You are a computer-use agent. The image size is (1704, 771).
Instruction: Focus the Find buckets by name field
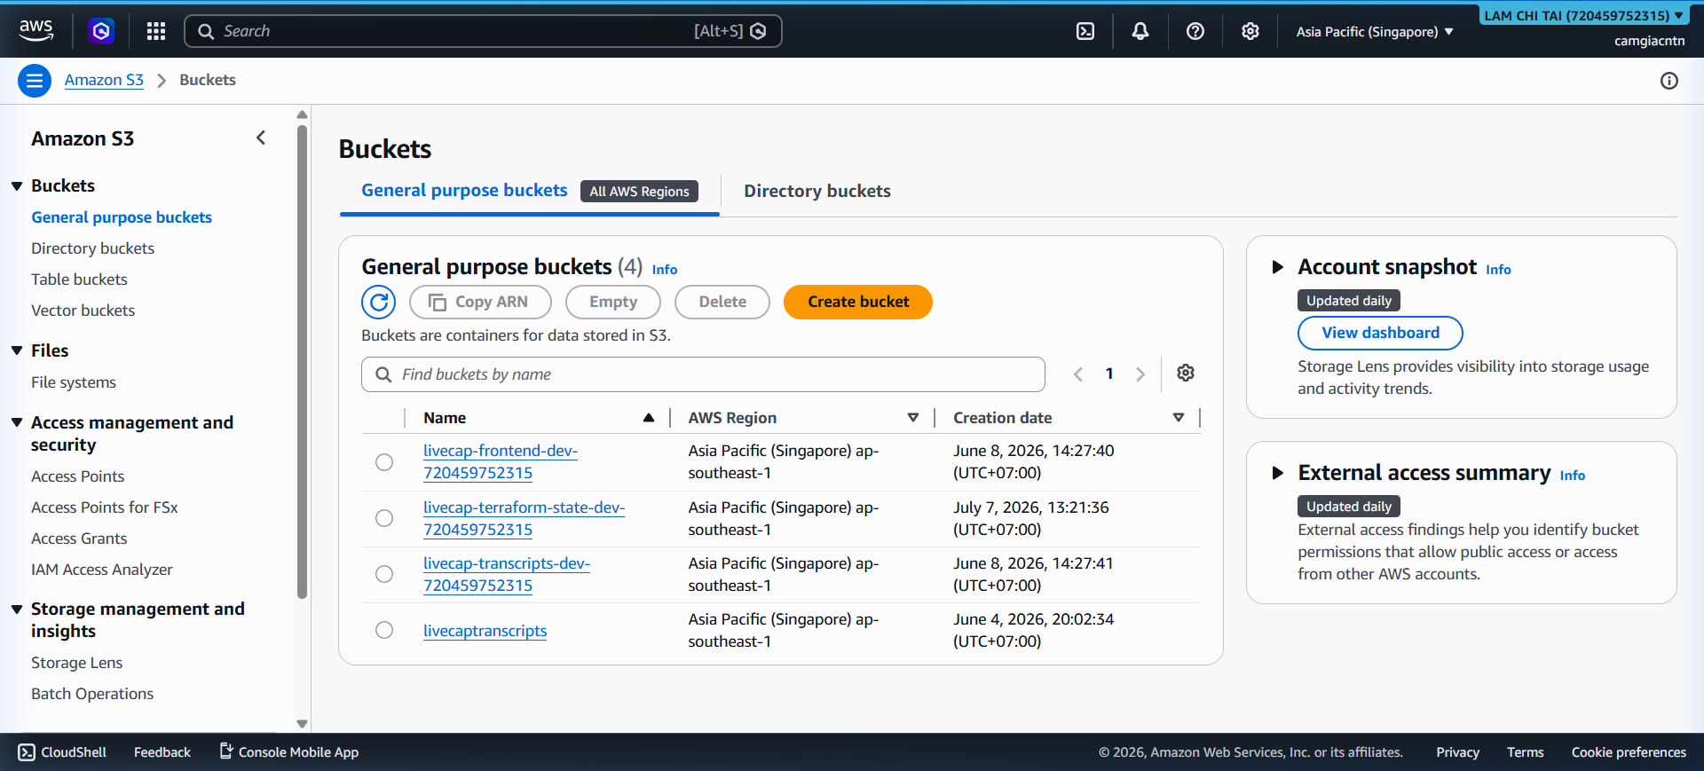(x=703, y=374)
